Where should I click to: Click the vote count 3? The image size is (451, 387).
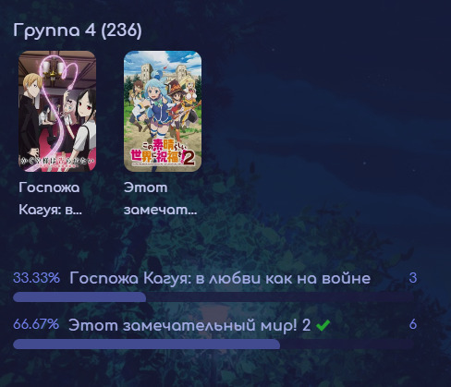pyautogui.click(x=413, y=278)
